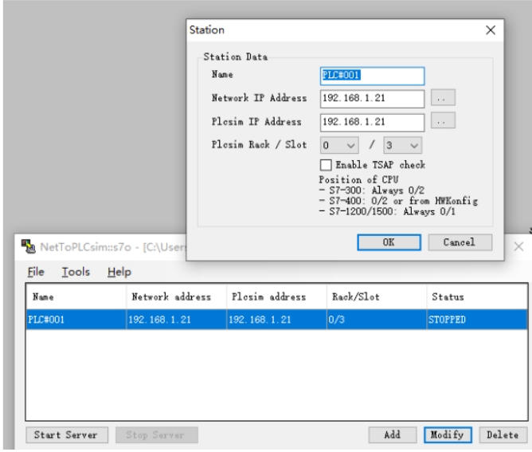
Task: Click the Rack/Slot column header
Action: point(377,297)
